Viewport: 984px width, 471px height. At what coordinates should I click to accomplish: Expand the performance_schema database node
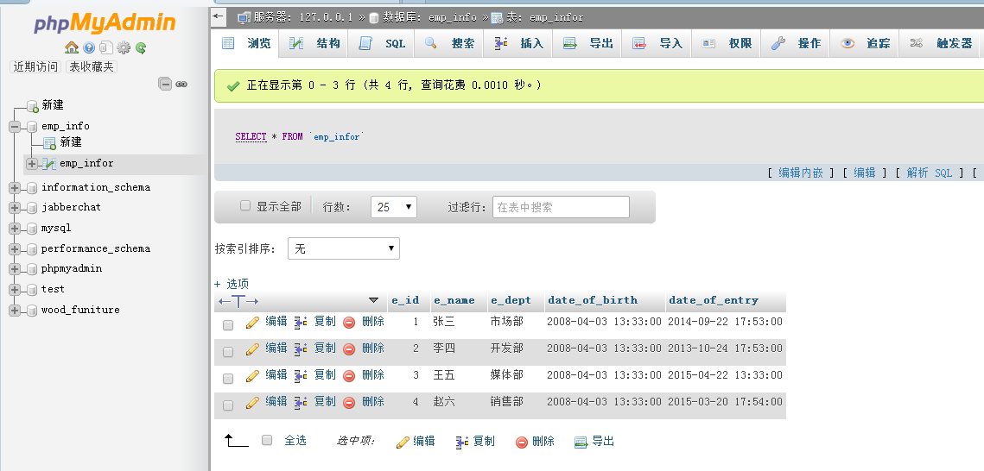[x=15, y=249]
